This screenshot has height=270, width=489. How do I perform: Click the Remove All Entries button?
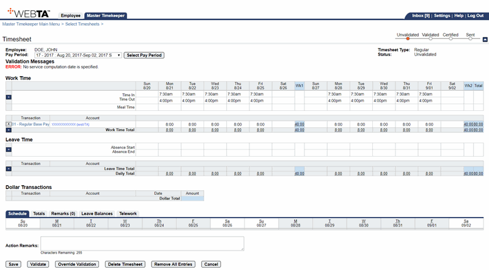(174, 264)
